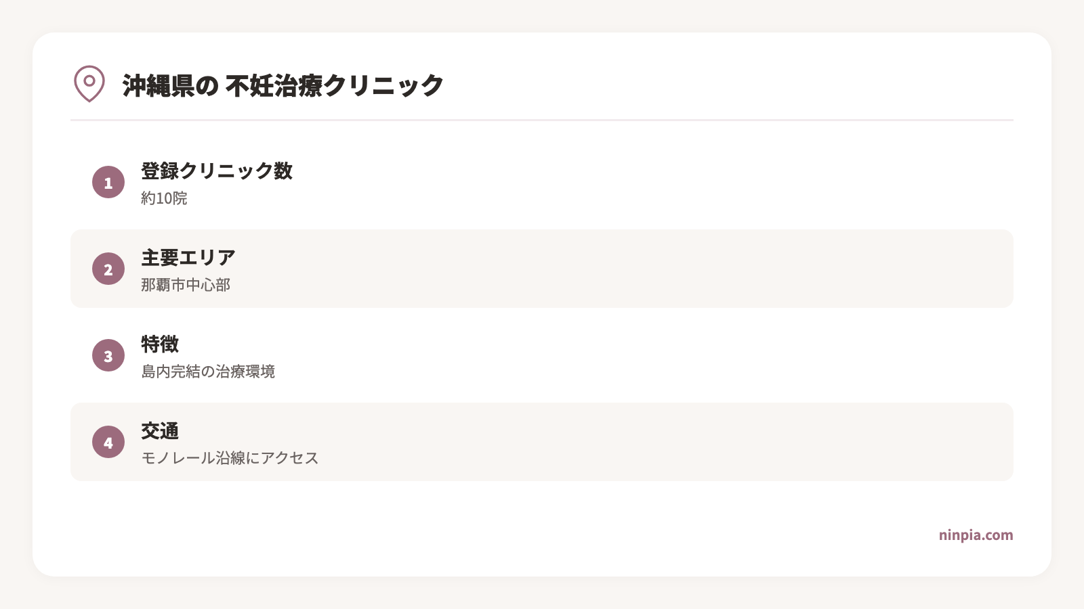Image resolution: width=1084 pixels, height=609 pixels.
Task: Select the 登録クリニック数 heading
Action: [217, 171]
